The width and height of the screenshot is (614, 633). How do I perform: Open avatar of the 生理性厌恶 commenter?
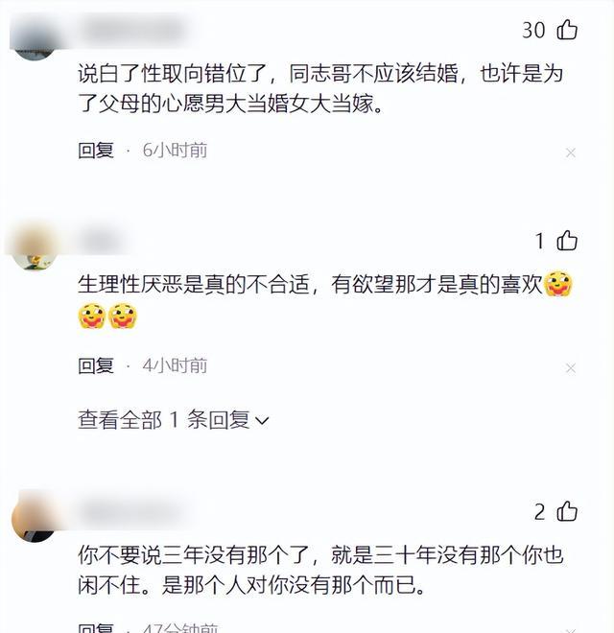pos(35,247)
